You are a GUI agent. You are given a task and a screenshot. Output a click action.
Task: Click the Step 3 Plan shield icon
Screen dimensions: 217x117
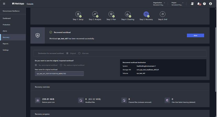(111, 14)
